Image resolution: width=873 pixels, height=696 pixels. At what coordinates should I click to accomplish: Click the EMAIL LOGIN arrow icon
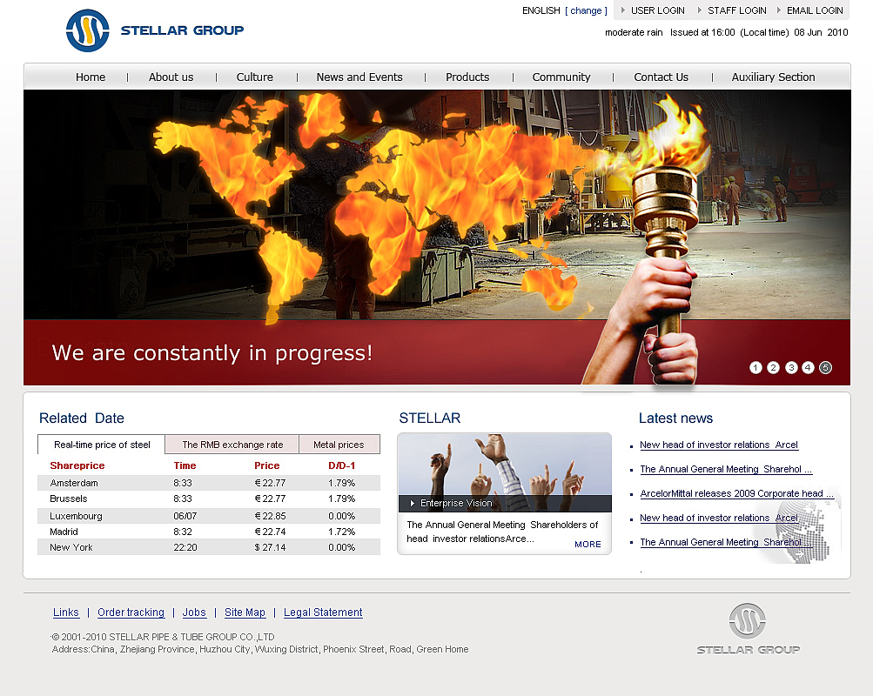[779, 10]
